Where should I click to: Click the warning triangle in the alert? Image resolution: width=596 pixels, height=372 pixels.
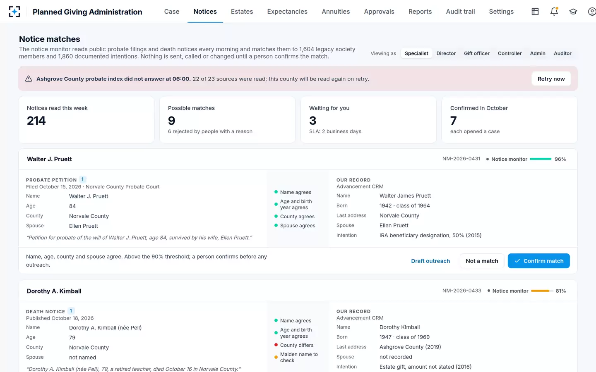(29, 79)
